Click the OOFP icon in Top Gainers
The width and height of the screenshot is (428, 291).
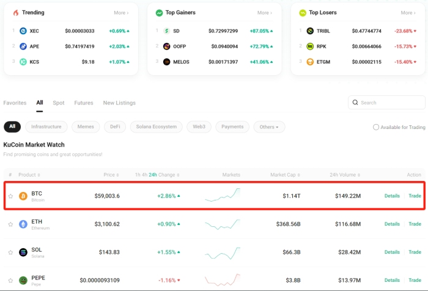click(167, 46)
